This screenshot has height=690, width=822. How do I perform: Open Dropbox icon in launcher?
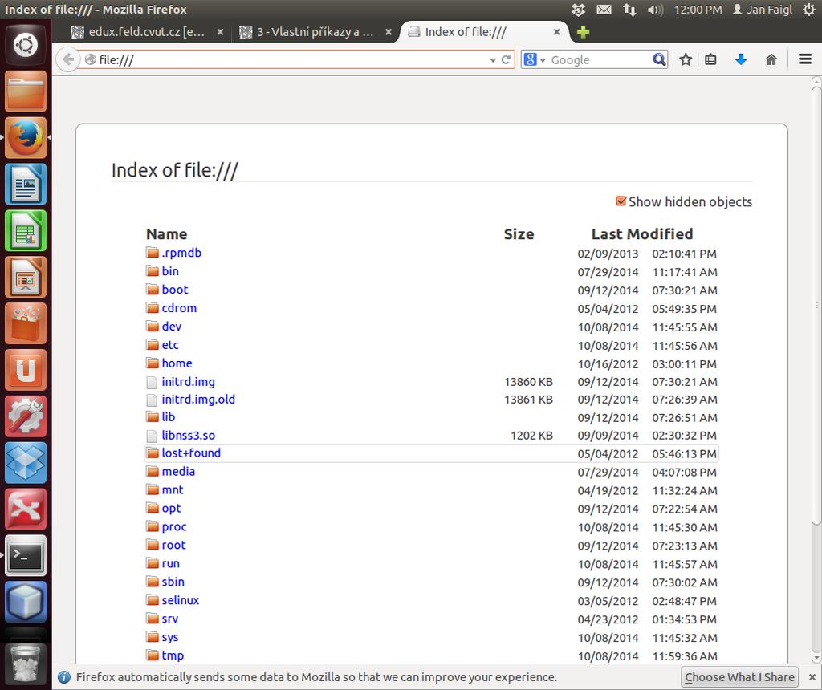pyautogui.click(x=25, y=463)
